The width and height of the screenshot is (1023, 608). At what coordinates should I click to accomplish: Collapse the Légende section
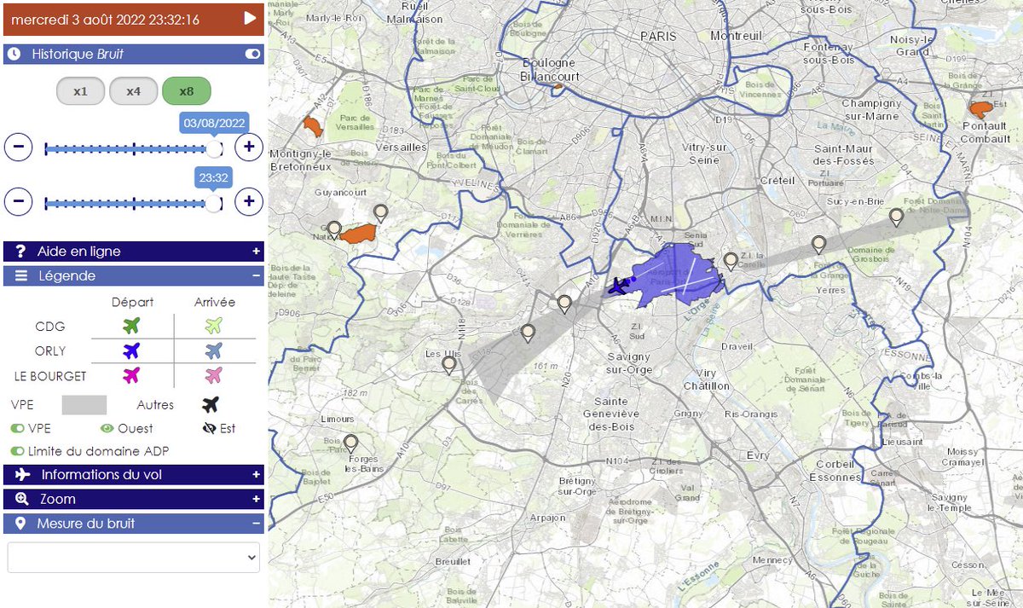click(x=134, y=276)
